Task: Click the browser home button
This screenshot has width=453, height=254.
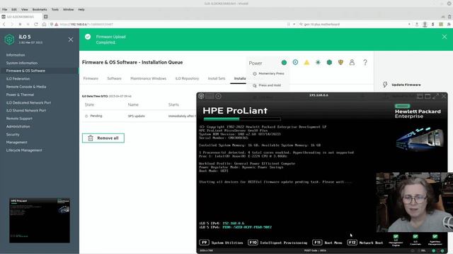Action: coord(44,25)
